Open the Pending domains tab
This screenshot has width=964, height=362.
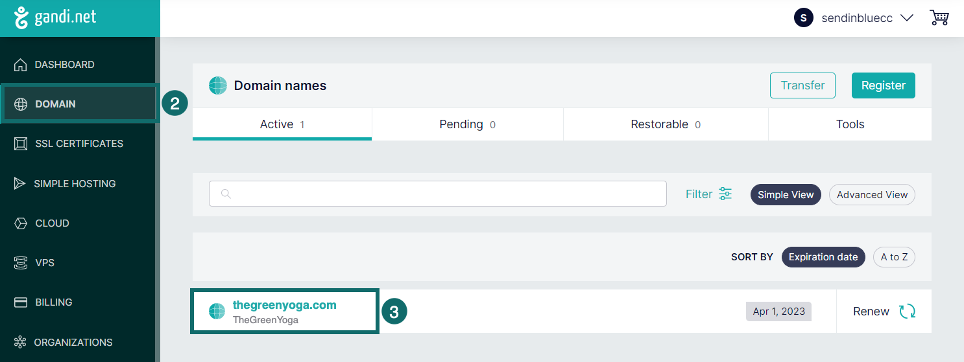[x=467, y=124]
